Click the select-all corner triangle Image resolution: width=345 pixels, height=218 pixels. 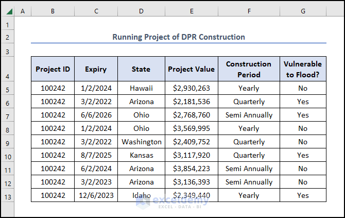click(8, 11)
